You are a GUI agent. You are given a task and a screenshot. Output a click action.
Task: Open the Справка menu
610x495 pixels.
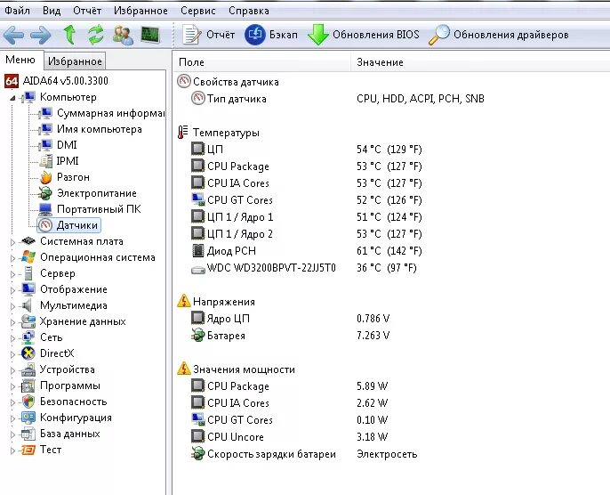[249, 11]
